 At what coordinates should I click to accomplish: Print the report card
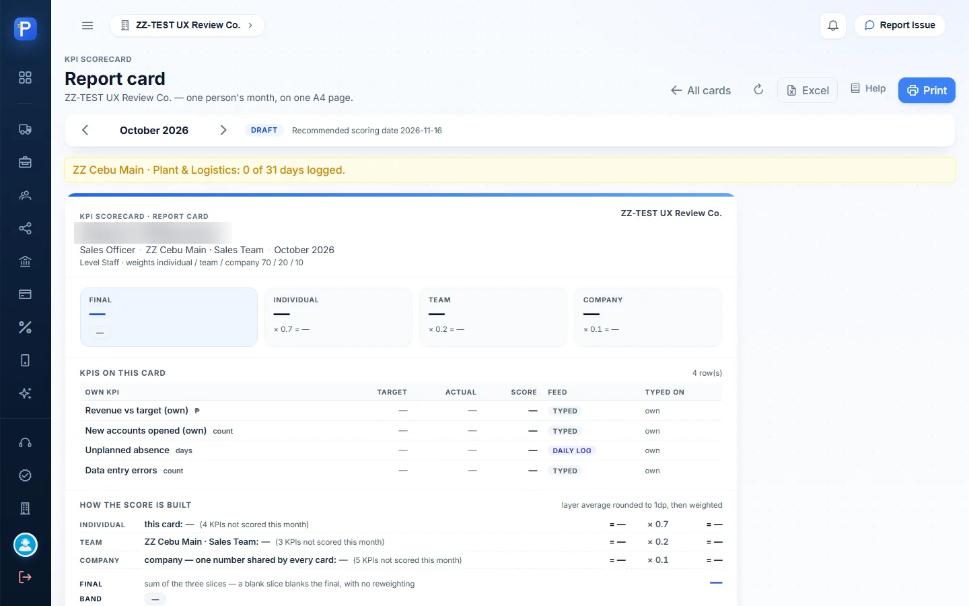(927, 90)
